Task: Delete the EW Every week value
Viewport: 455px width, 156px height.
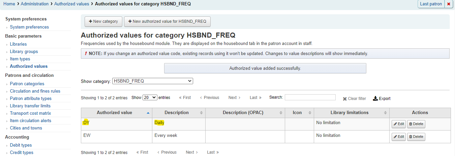Action: coord(416,137)
